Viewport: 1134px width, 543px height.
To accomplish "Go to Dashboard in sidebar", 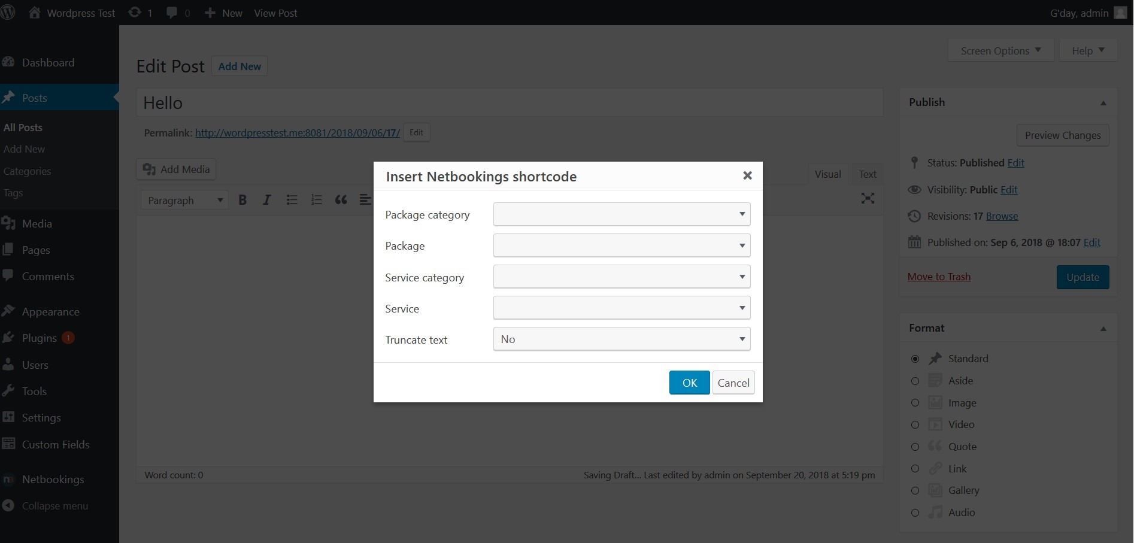I will pos(48,62).
